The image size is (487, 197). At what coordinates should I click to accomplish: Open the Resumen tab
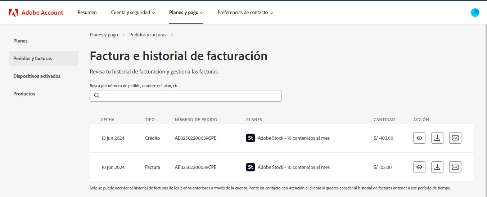(x=87, y=13)
